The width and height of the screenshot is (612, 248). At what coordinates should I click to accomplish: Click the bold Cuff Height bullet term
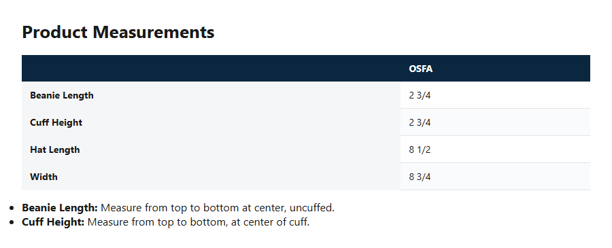(53, 222)
